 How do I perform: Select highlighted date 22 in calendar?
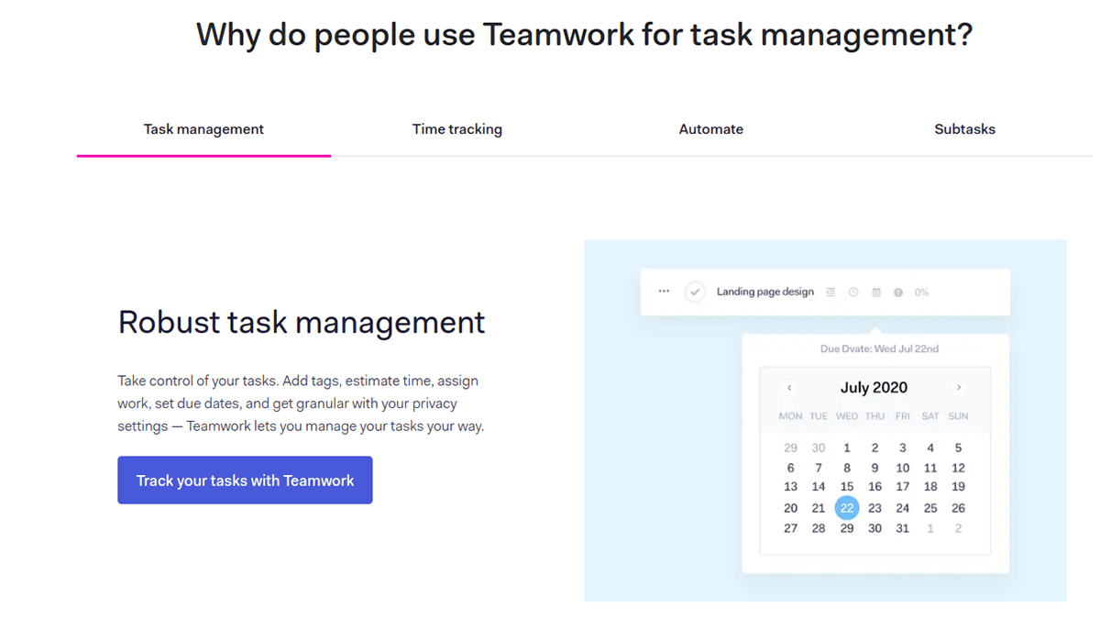pyautogui.click(x=847, y=508)
